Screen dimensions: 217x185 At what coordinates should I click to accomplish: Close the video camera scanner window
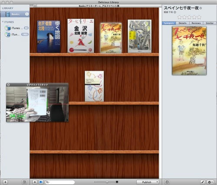8,85
